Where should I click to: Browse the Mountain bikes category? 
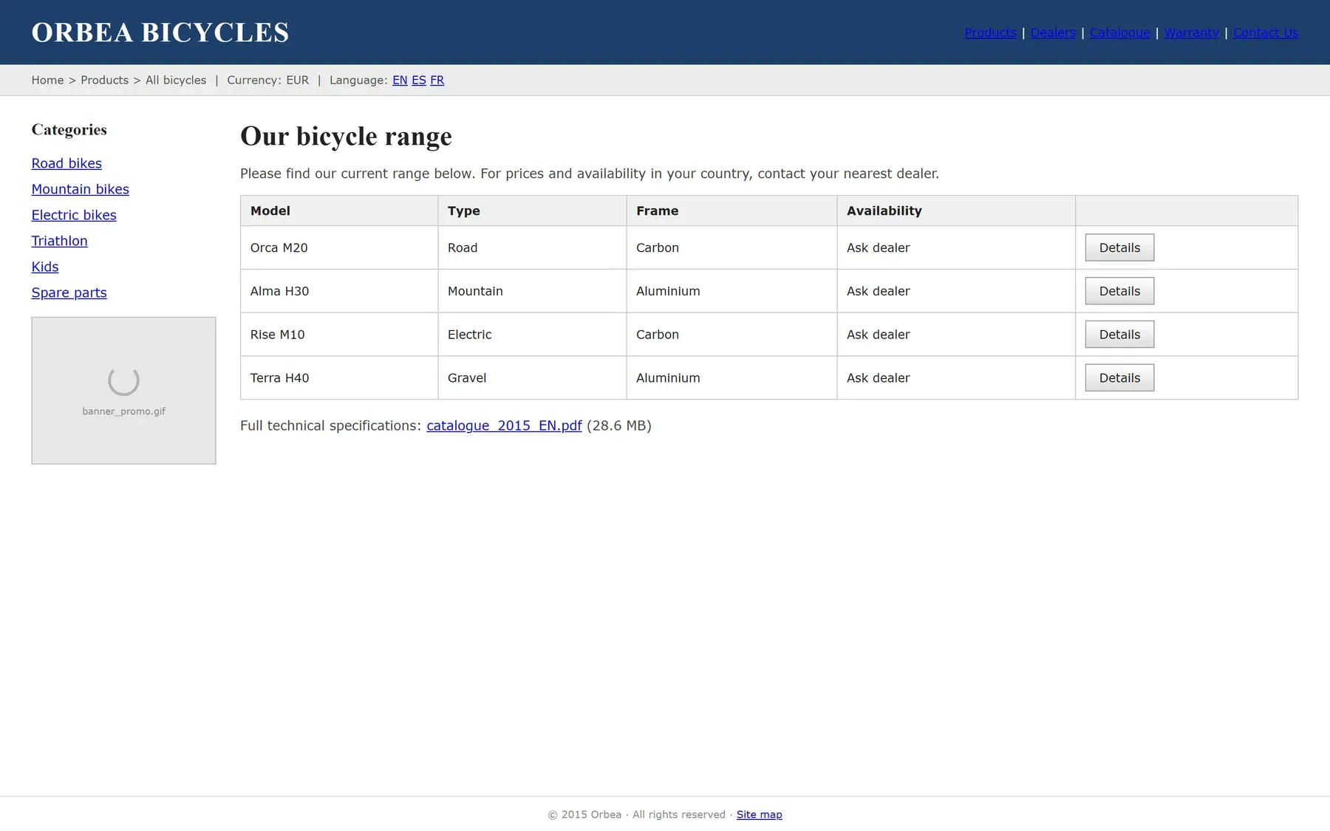[x=80, y=189]
